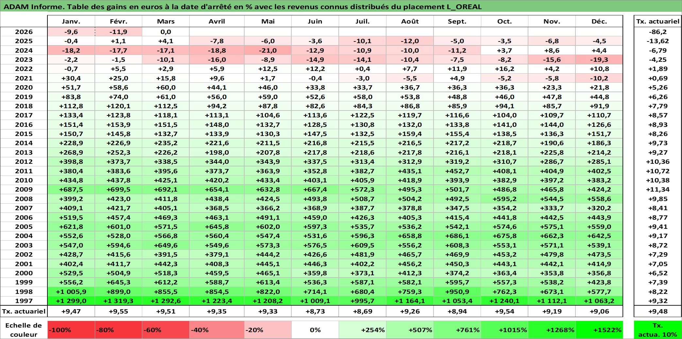The image size is (682, 339).
Task: Click the 'Août' column header
Action: click(x=410, y=21)
